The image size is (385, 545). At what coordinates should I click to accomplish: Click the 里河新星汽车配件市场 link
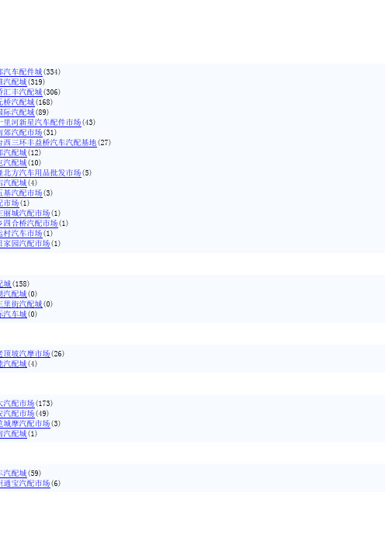coord(40,123)
